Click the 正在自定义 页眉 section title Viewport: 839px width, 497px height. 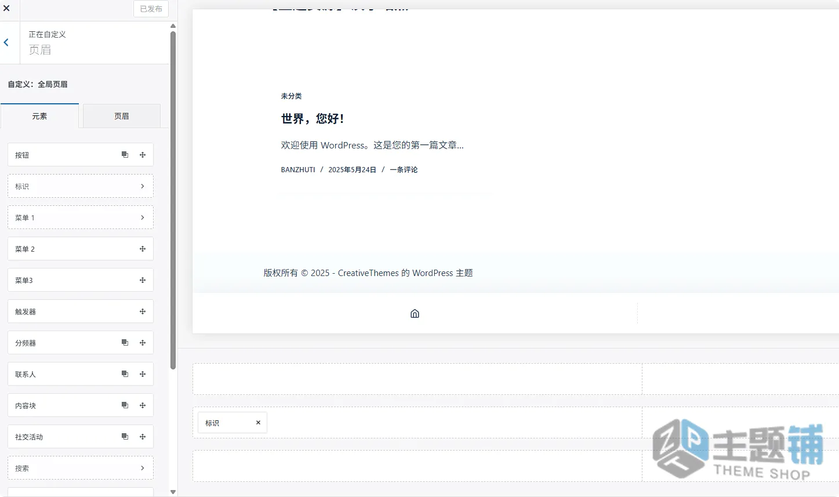(x=48, y=43)
